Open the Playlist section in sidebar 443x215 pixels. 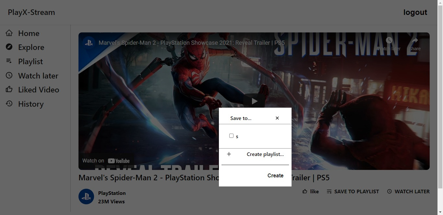pyautogui.click(x=30, y=61)
